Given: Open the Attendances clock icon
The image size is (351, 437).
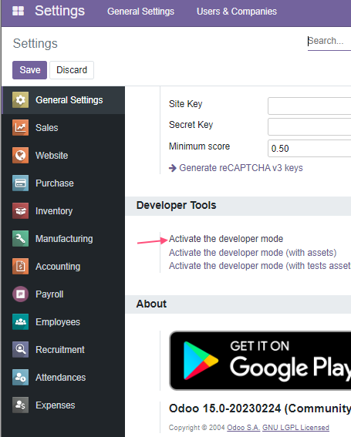Looking at the screenshot, I should tap(20, 377).
